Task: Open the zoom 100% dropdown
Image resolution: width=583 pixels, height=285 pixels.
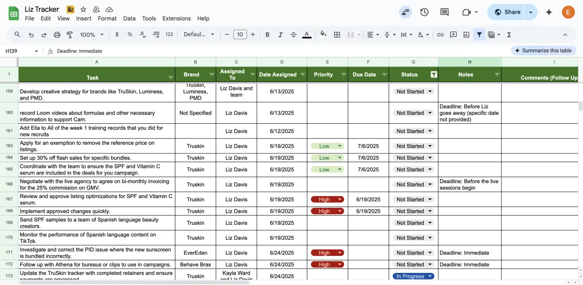Action: 92,34
